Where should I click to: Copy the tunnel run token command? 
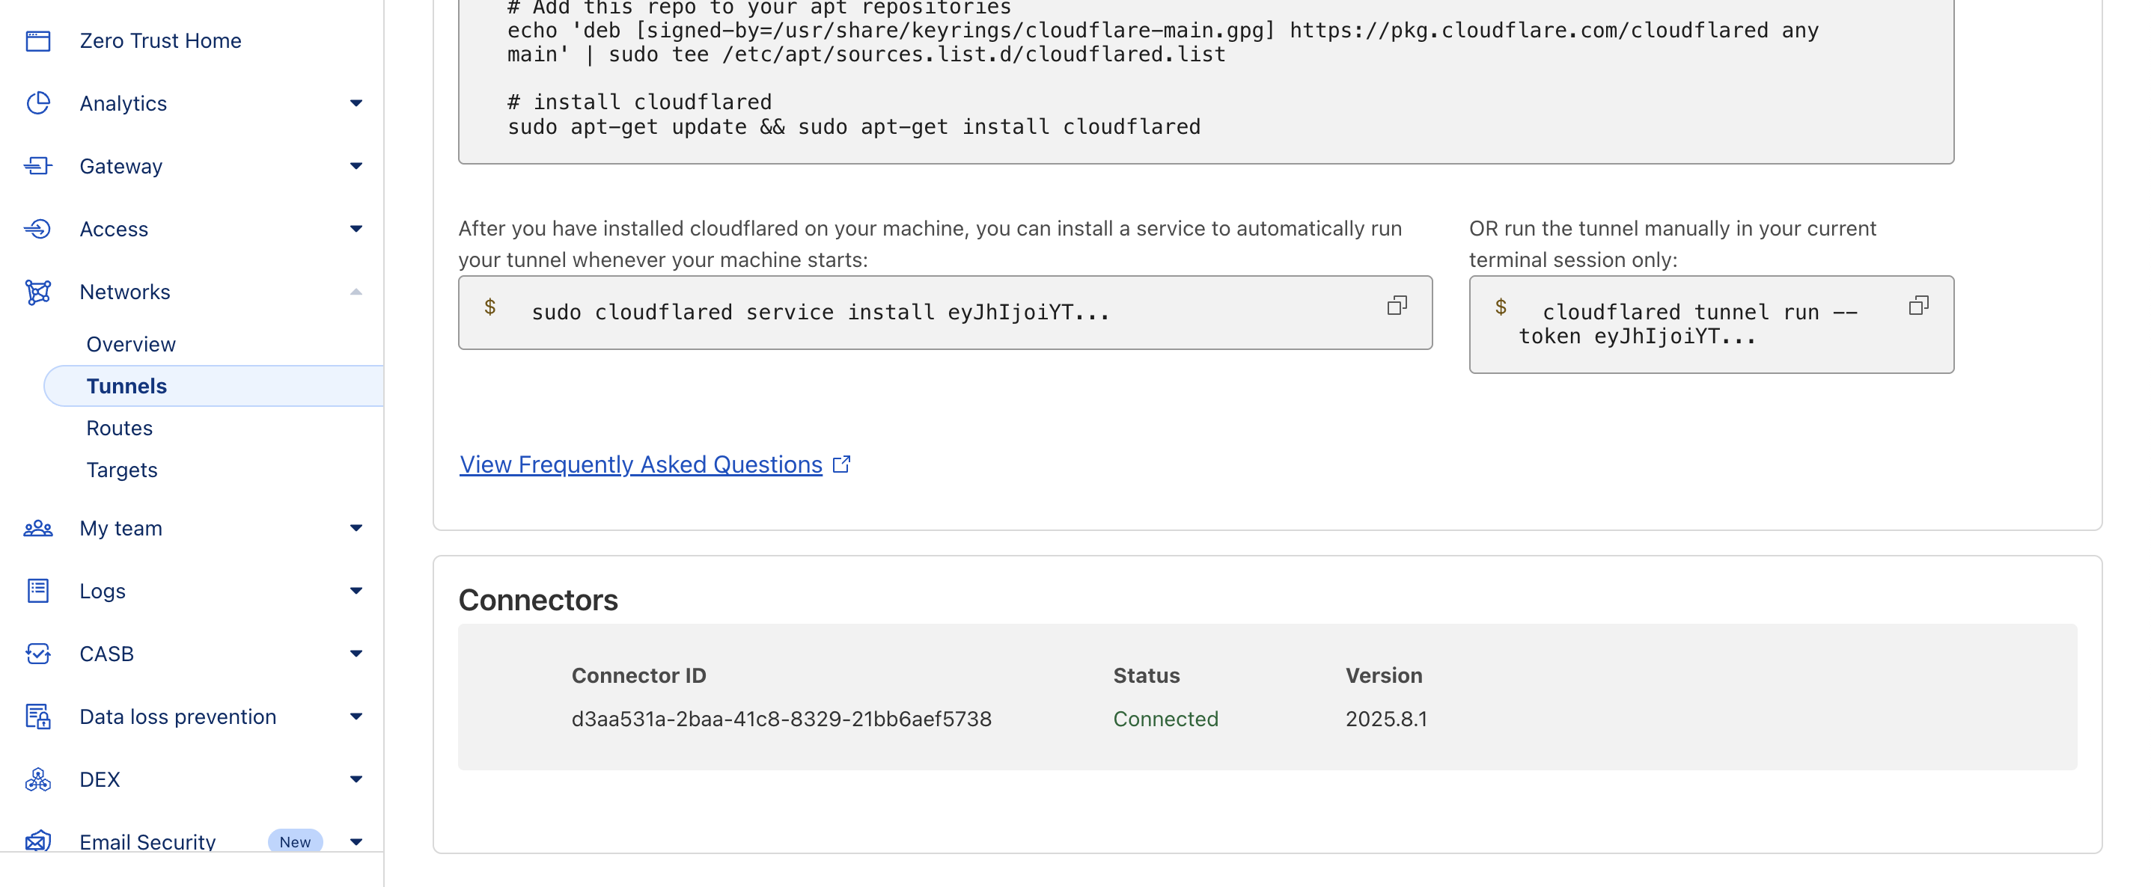(1918, 306)
